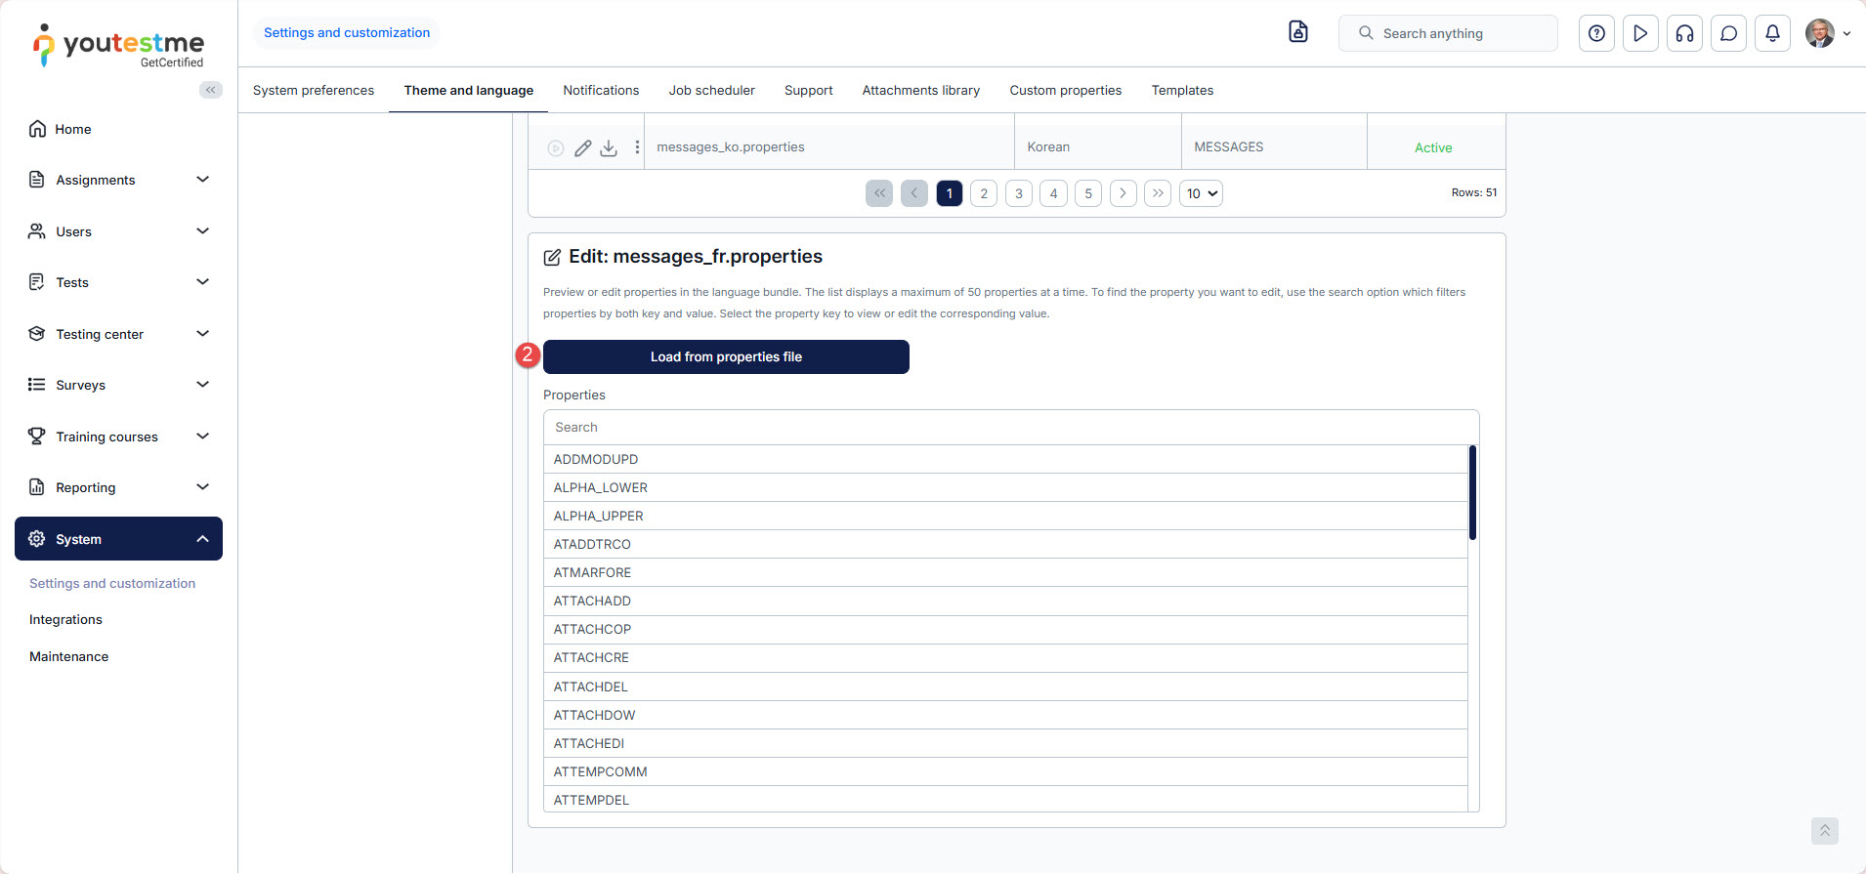Viewport: 1866px width, 874px height.
Task: Open rows per page dropdown
Action: (x=1201, y=193)
